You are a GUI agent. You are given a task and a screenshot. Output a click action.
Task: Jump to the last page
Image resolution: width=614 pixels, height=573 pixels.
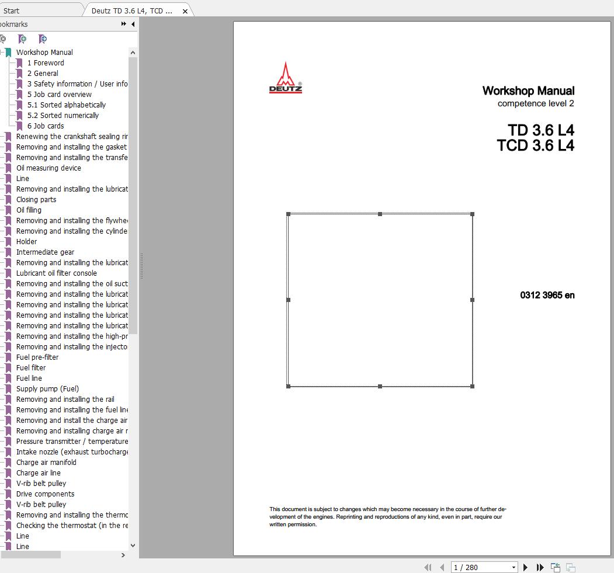click(x=540, y=567)
